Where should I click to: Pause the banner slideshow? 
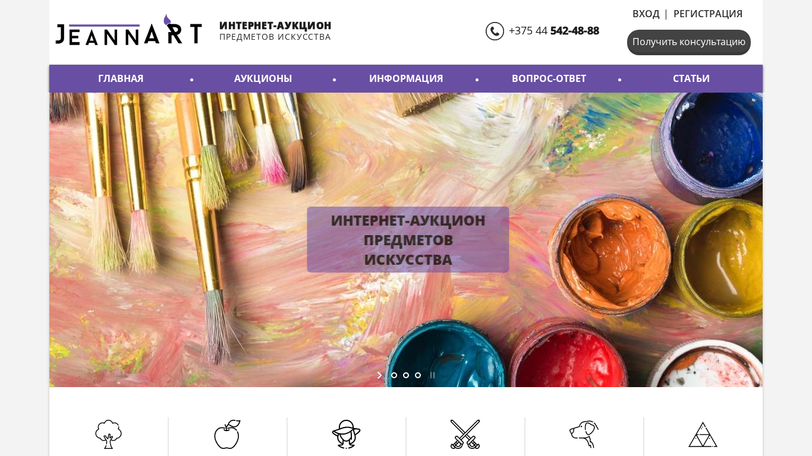pos(432,375)
